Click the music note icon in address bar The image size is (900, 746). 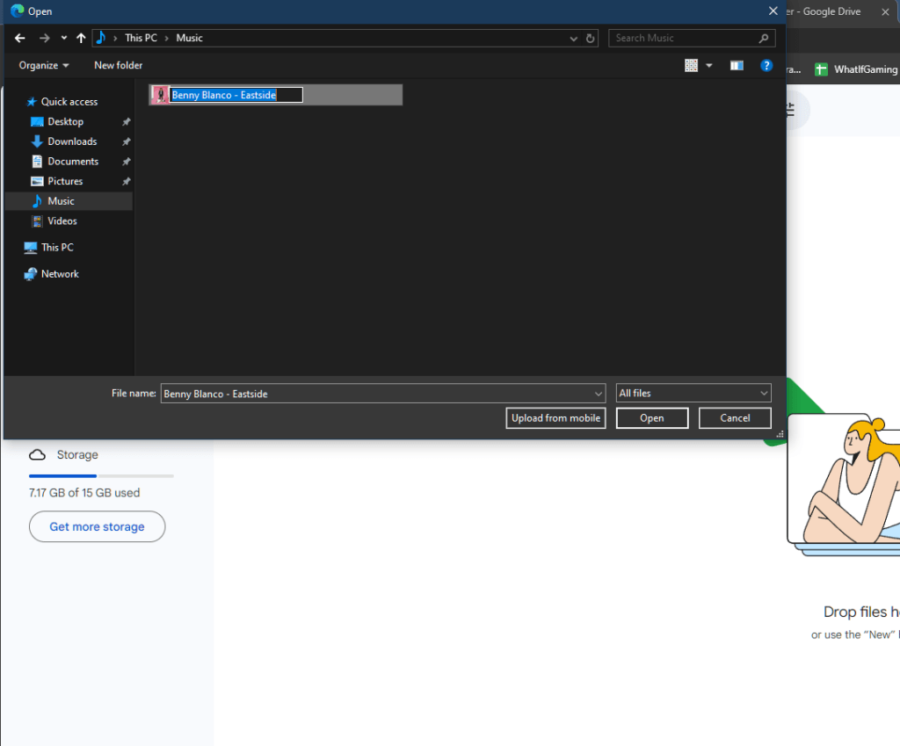click(x=101, y=38)
